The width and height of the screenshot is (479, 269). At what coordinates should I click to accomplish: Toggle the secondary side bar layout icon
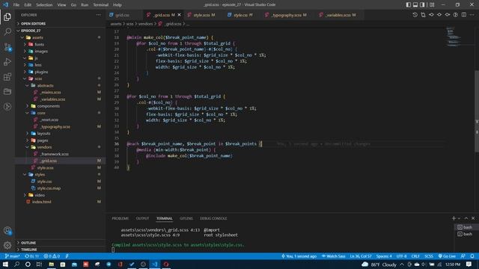coord(422,4)
